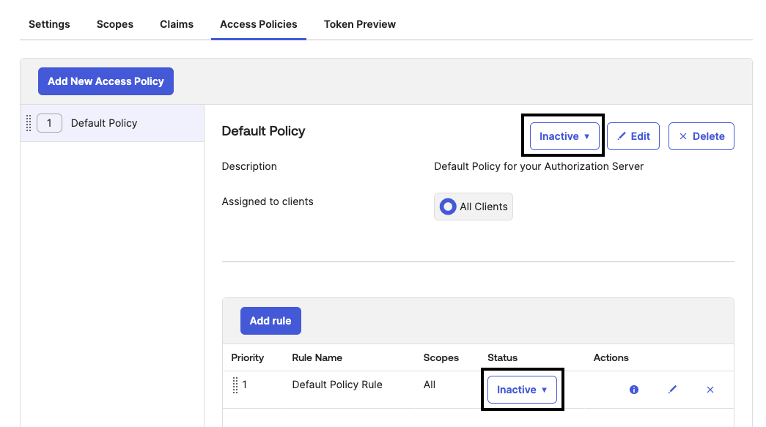
Task: Delete the Default Policy
Action: 701,136
